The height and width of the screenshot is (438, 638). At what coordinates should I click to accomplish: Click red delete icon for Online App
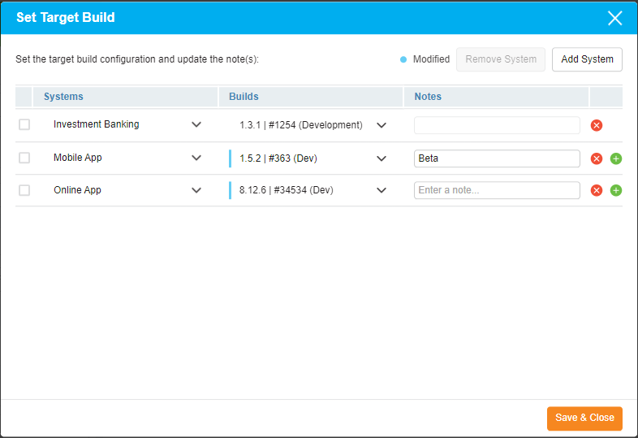click(597, 190)
